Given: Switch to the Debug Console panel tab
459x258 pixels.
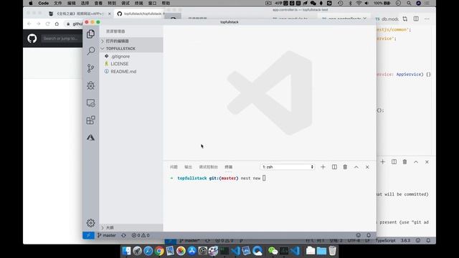Looking at the screenshot, I should click(x=209, y=167).
